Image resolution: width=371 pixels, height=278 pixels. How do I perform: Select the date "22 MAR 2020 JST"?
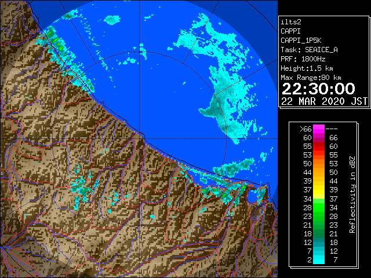coord(324,101)
